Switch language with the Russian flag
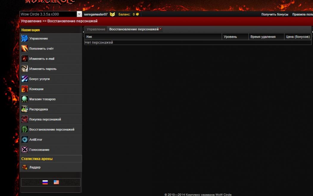313x196 pixels. pos(45,182)
